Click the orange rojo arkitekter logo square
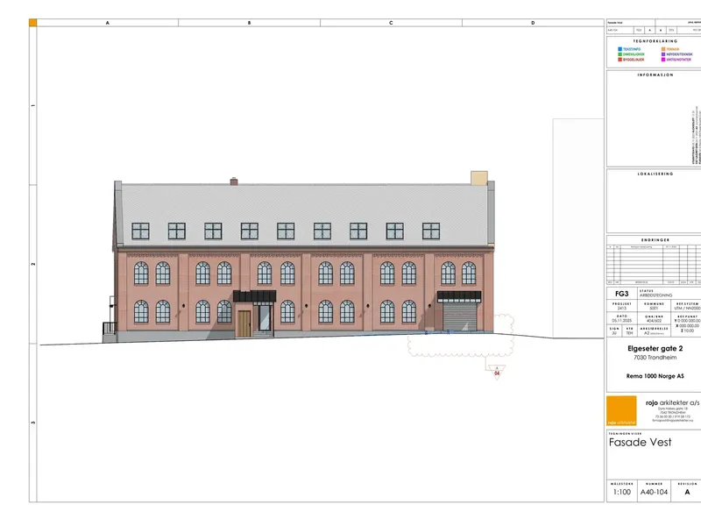This screenshot has width=701, height=526. click(621, 410)
